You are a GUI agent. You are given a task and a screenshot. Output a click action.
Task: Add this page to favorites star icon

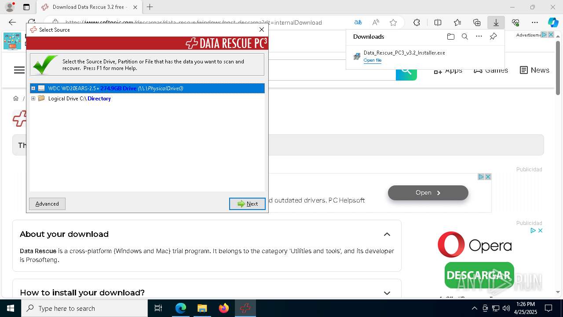pos(393,22)
